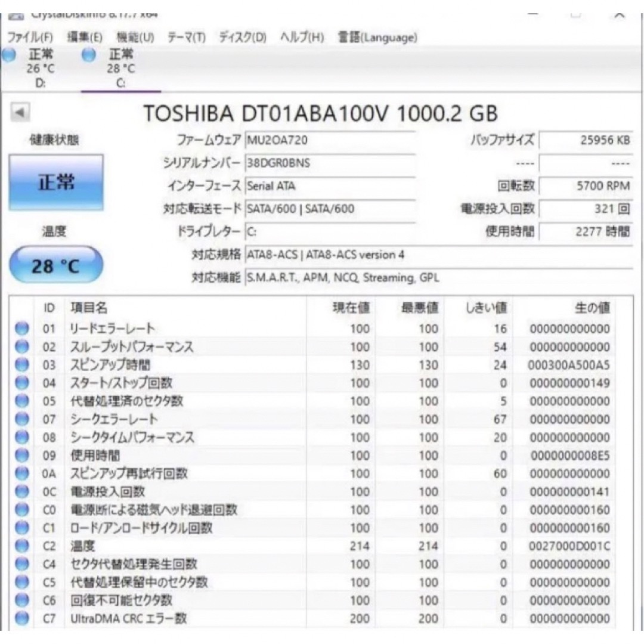The image size is (644, 644).
Task: Click status icon for 0A スピンアップ再試行回数
Action: tap(22, 473)
